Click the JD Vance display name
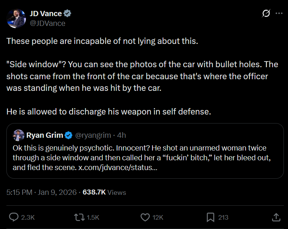 (x=46, y=14)
